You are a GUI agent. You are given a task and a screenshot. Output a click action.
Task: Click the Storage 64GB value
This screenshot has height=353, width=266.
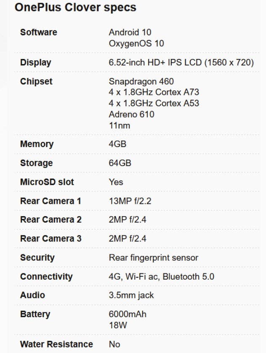(x=120, y=163)
